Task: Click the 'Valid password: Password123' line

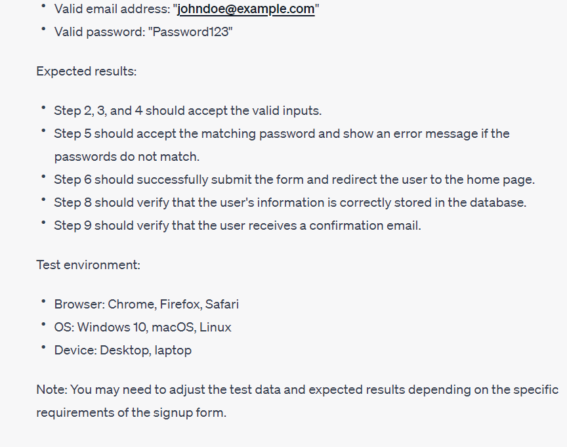Action: (x=143, y=32)
